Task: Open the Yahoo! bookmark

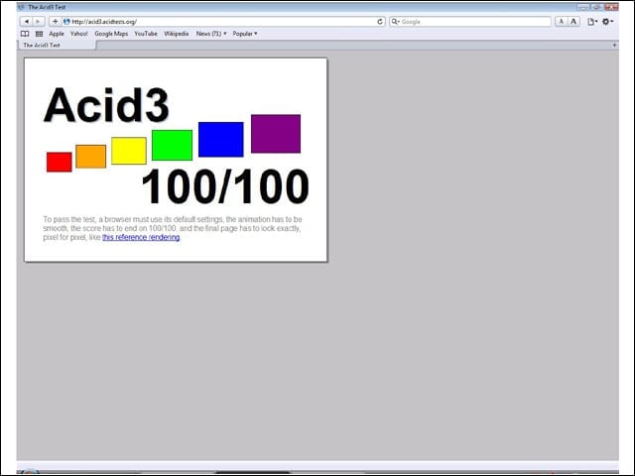Action: point(79,34)
